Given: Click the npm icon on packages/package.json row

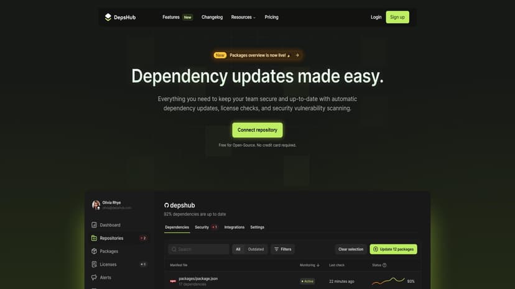Looking at the screenshot, I should click(x=173, y=281).
